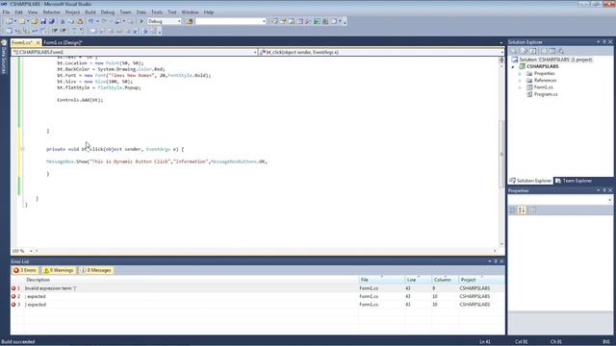Click Solution Explorer Properties toolbar icon

(x=513, y=51)
